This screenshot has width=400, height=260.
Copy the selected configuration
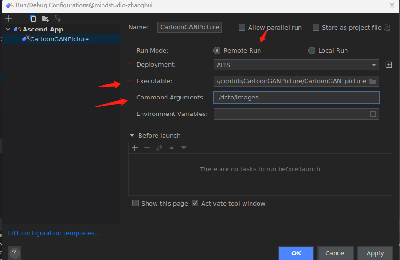(x=33, y=18)
